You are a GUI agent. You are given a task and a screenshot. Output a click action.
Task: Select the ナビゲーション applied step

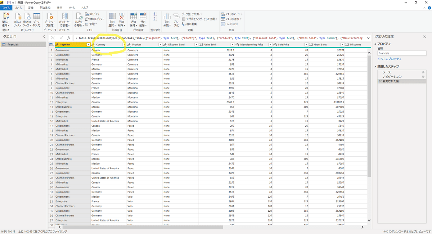[x=401, y=77]
